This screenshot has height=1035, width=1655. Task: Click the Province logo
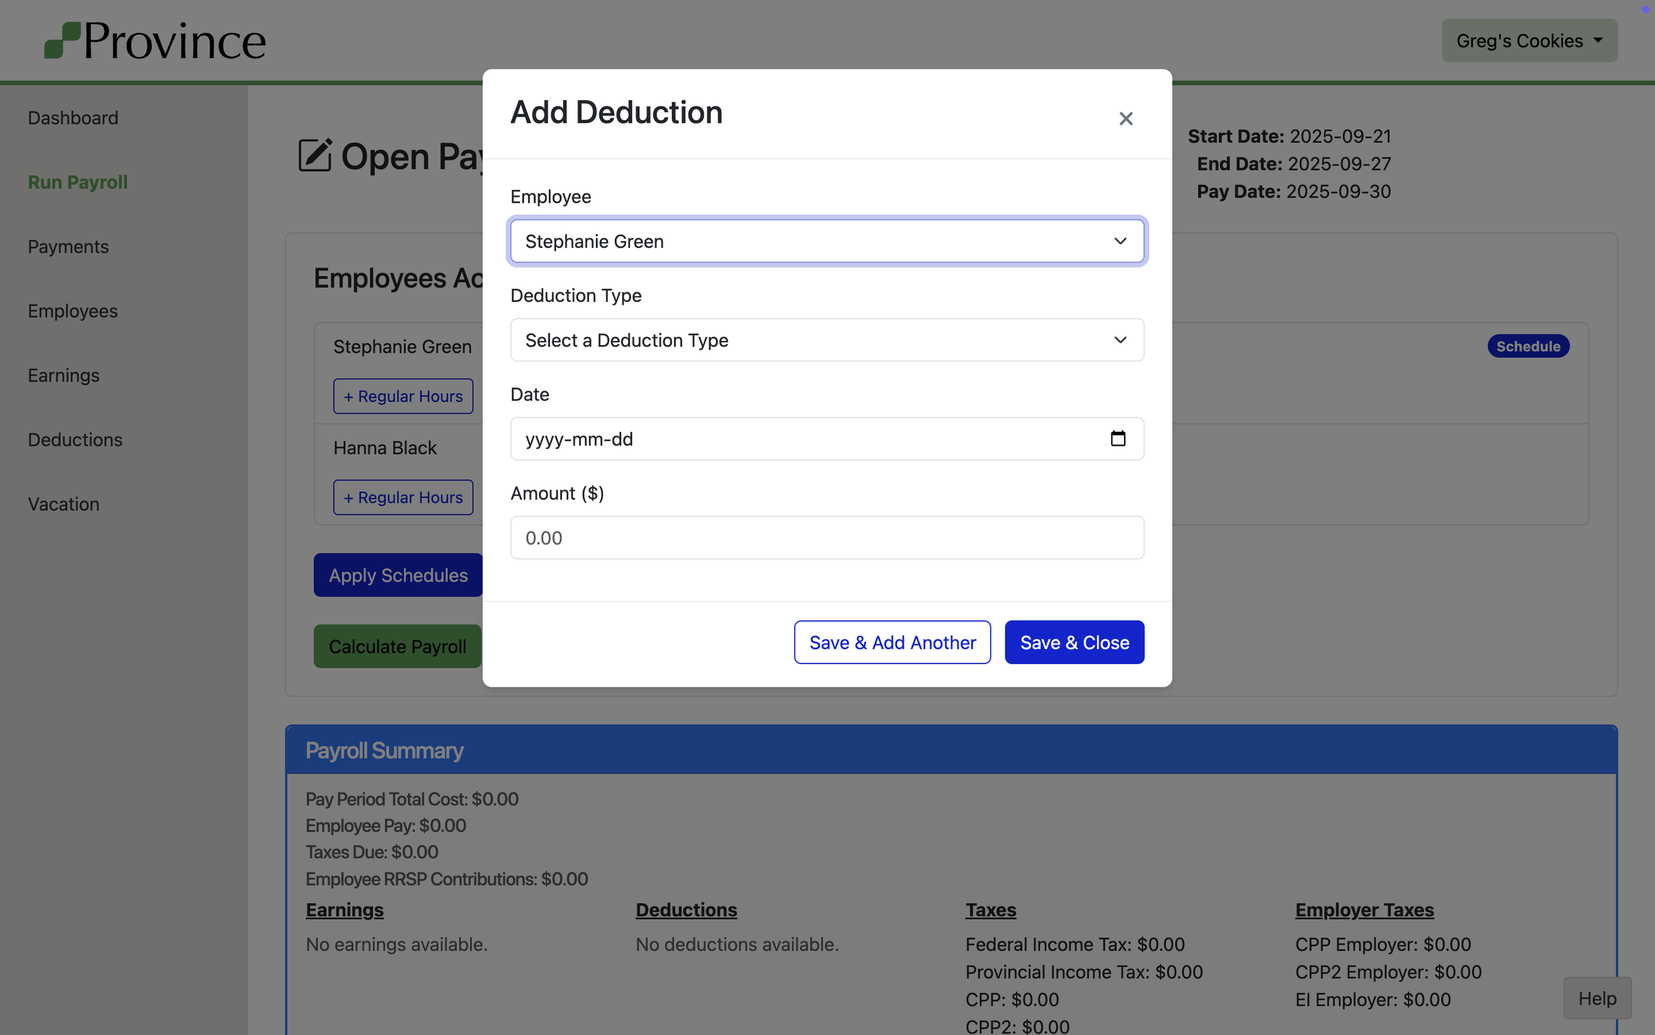click(156, 41)
